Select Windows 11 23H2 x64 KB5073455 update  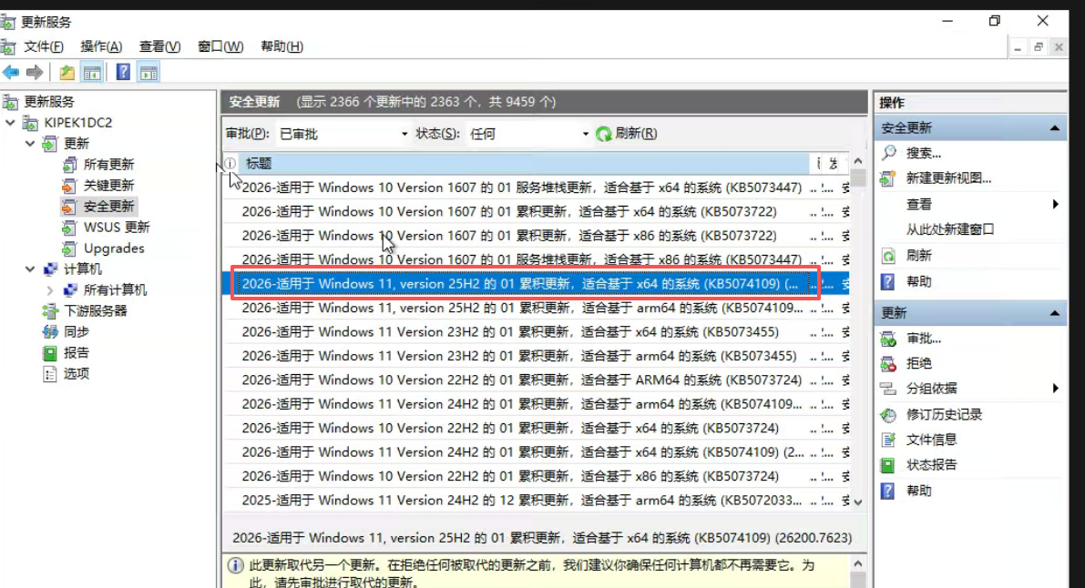(535, 332)
